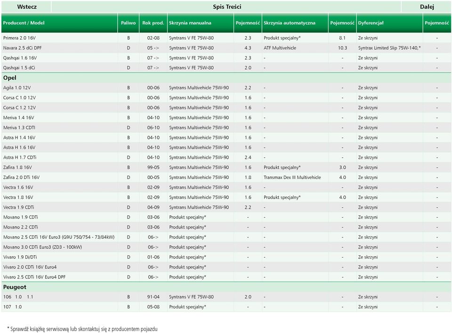This screenshot has height=333, width=452.
Task: Select the Vectra 1.8 16V model
Action: click(x=18, y=197)
